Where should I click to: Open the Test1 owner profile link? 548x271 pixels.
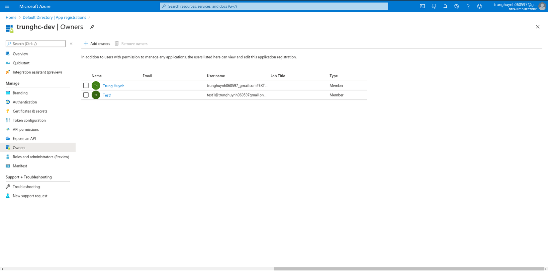[x=107, y=95]
